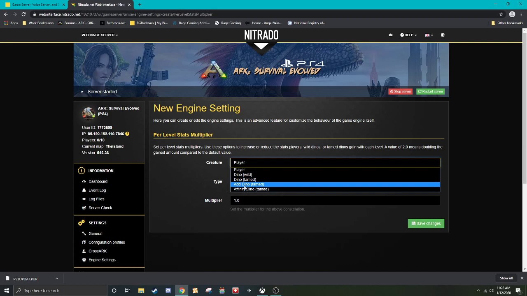Open Chrome profile avatar icon
This screenshot has width=527, height=296.
[512, 14]
